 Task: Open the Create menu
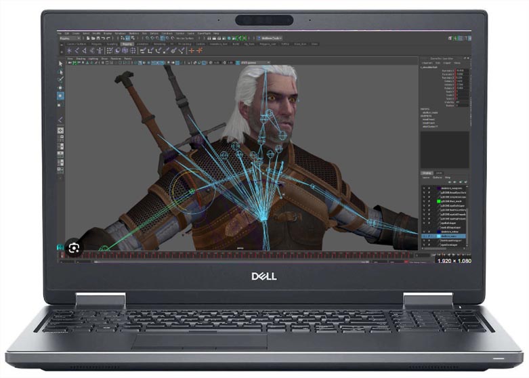point(77,33)
